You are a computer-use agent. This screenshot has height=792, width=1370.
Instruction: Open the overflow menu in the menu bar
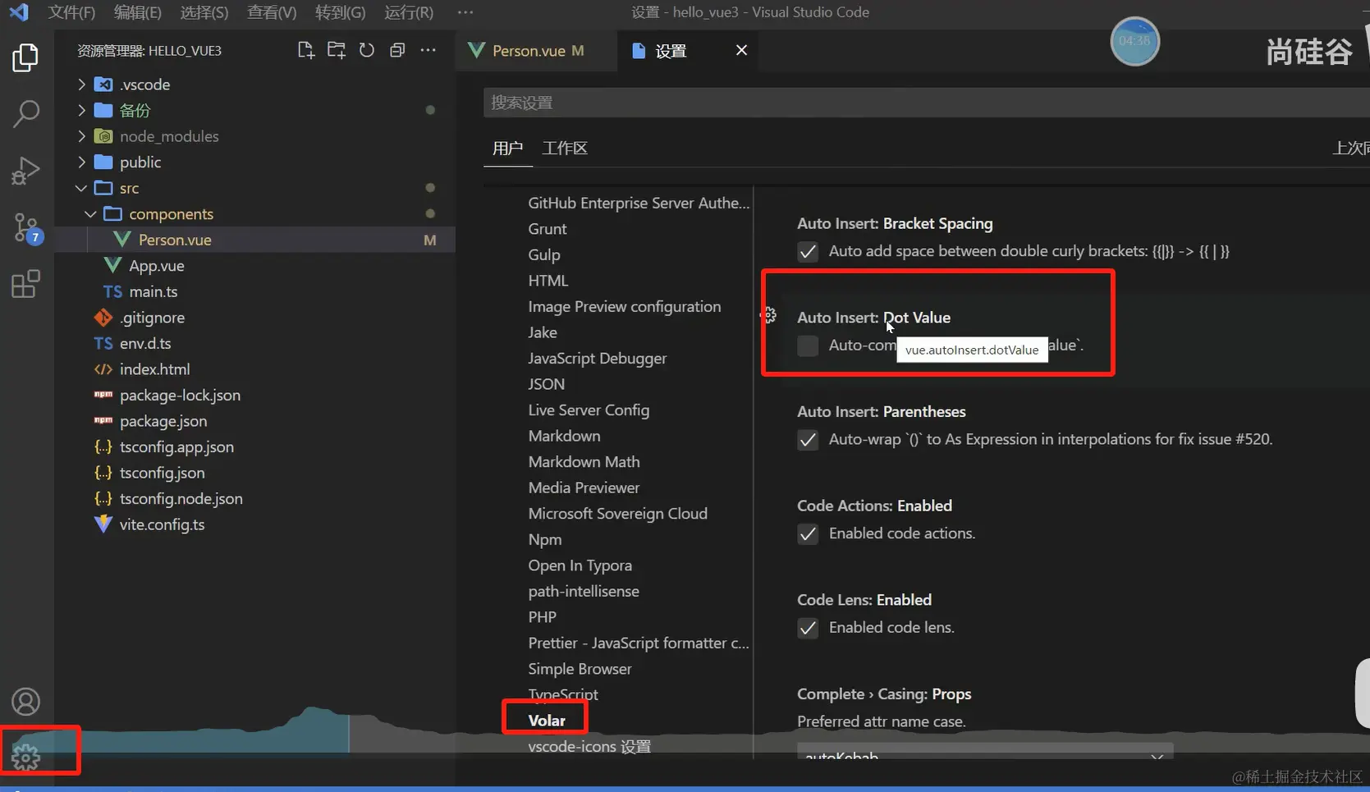(465, 12)
